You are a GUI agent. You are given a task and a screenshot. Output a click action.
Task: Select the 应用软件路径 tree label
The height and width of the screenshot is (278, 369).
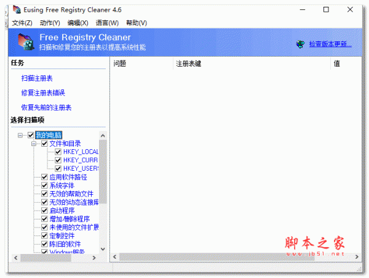[x=68, y=177]
